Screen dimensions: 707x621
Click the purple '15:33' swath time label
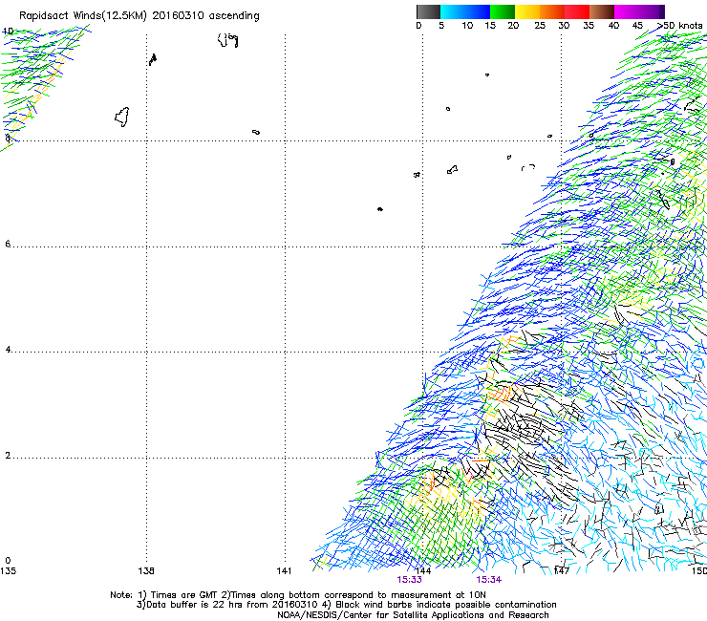[410, 580]
